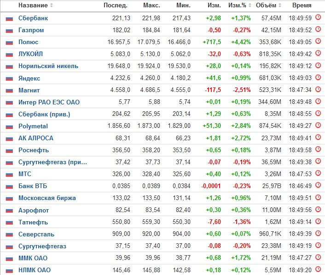Screen dimensions: 325x275
Task: Open the Роснефть stock link
Action: tap(34, 150)
